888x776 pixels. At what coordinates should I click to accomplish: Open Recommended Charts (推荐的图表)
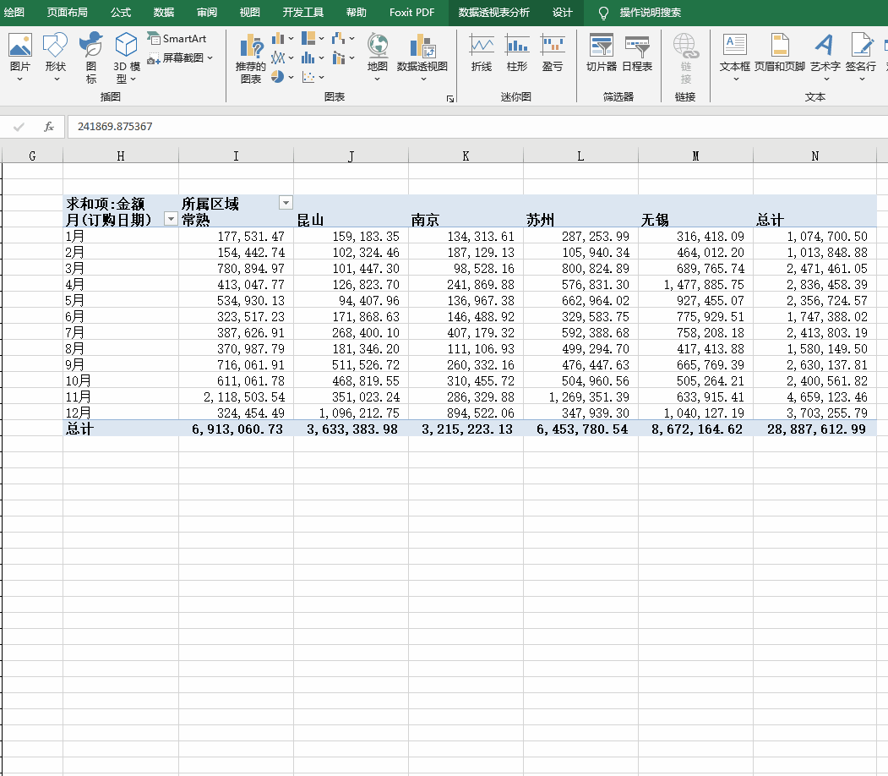[251, 57]
